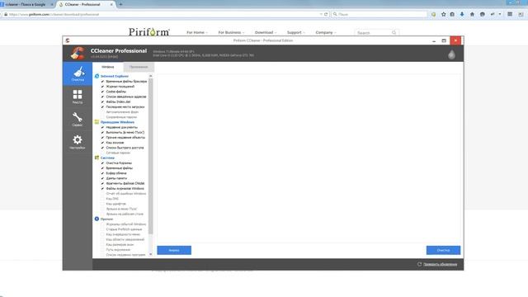Click the Piriform logo link
This screenshot has height=297, width=528.
[x=149, y=32]
